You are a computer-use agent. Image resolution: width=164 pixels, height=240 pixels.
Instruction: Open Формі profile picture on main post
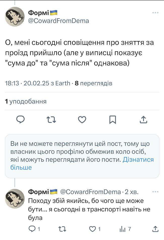click(15, 16)
